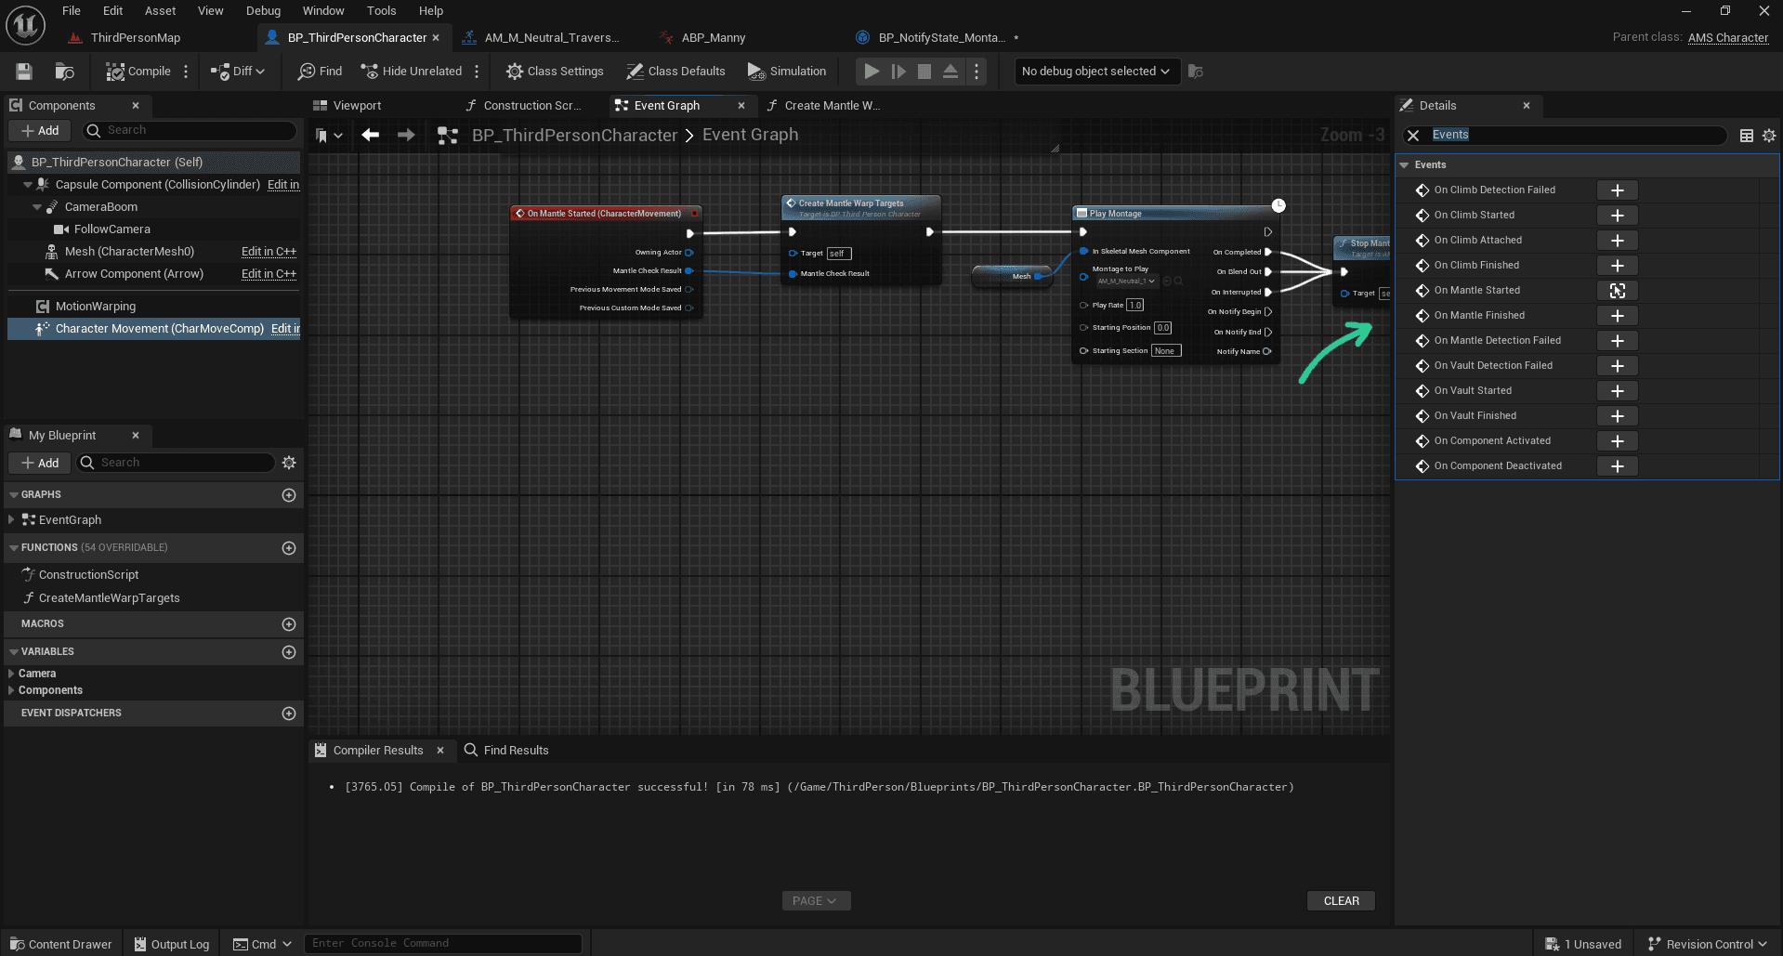Click the debug object locate icon
1783x956 pixels.
[1196, 72]
